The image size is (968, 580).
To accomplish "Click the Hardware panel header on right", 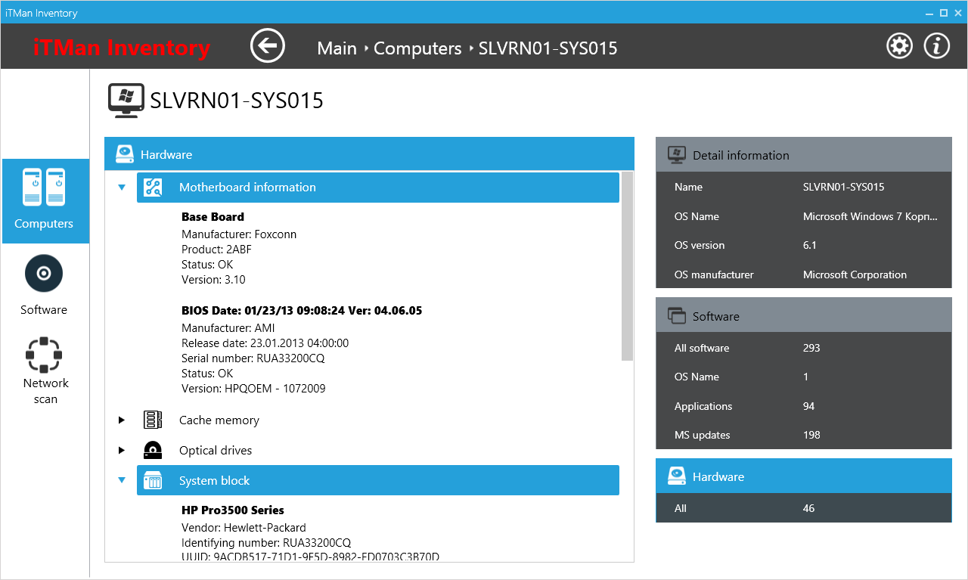I will point(804,476).
